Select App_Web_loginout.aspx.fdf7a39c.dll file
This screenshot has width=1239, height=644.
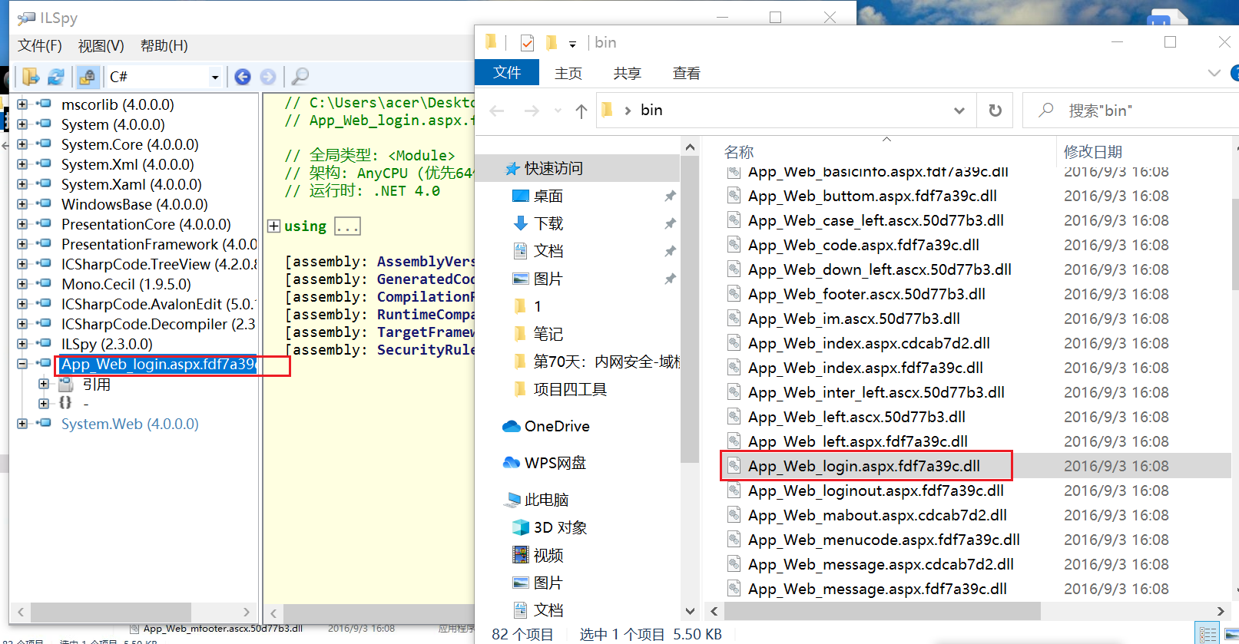pos(876,490)
